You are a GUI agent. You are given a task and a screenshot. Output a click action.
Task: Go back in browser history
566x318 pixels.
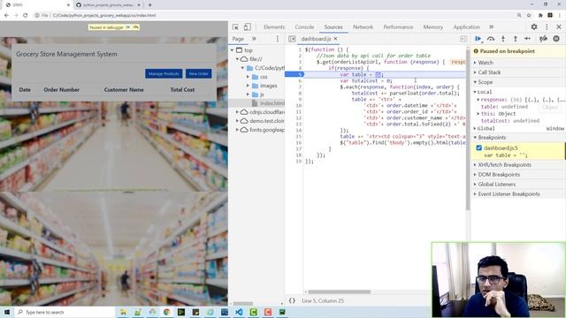pyautogui.click(x=6, y=16)
